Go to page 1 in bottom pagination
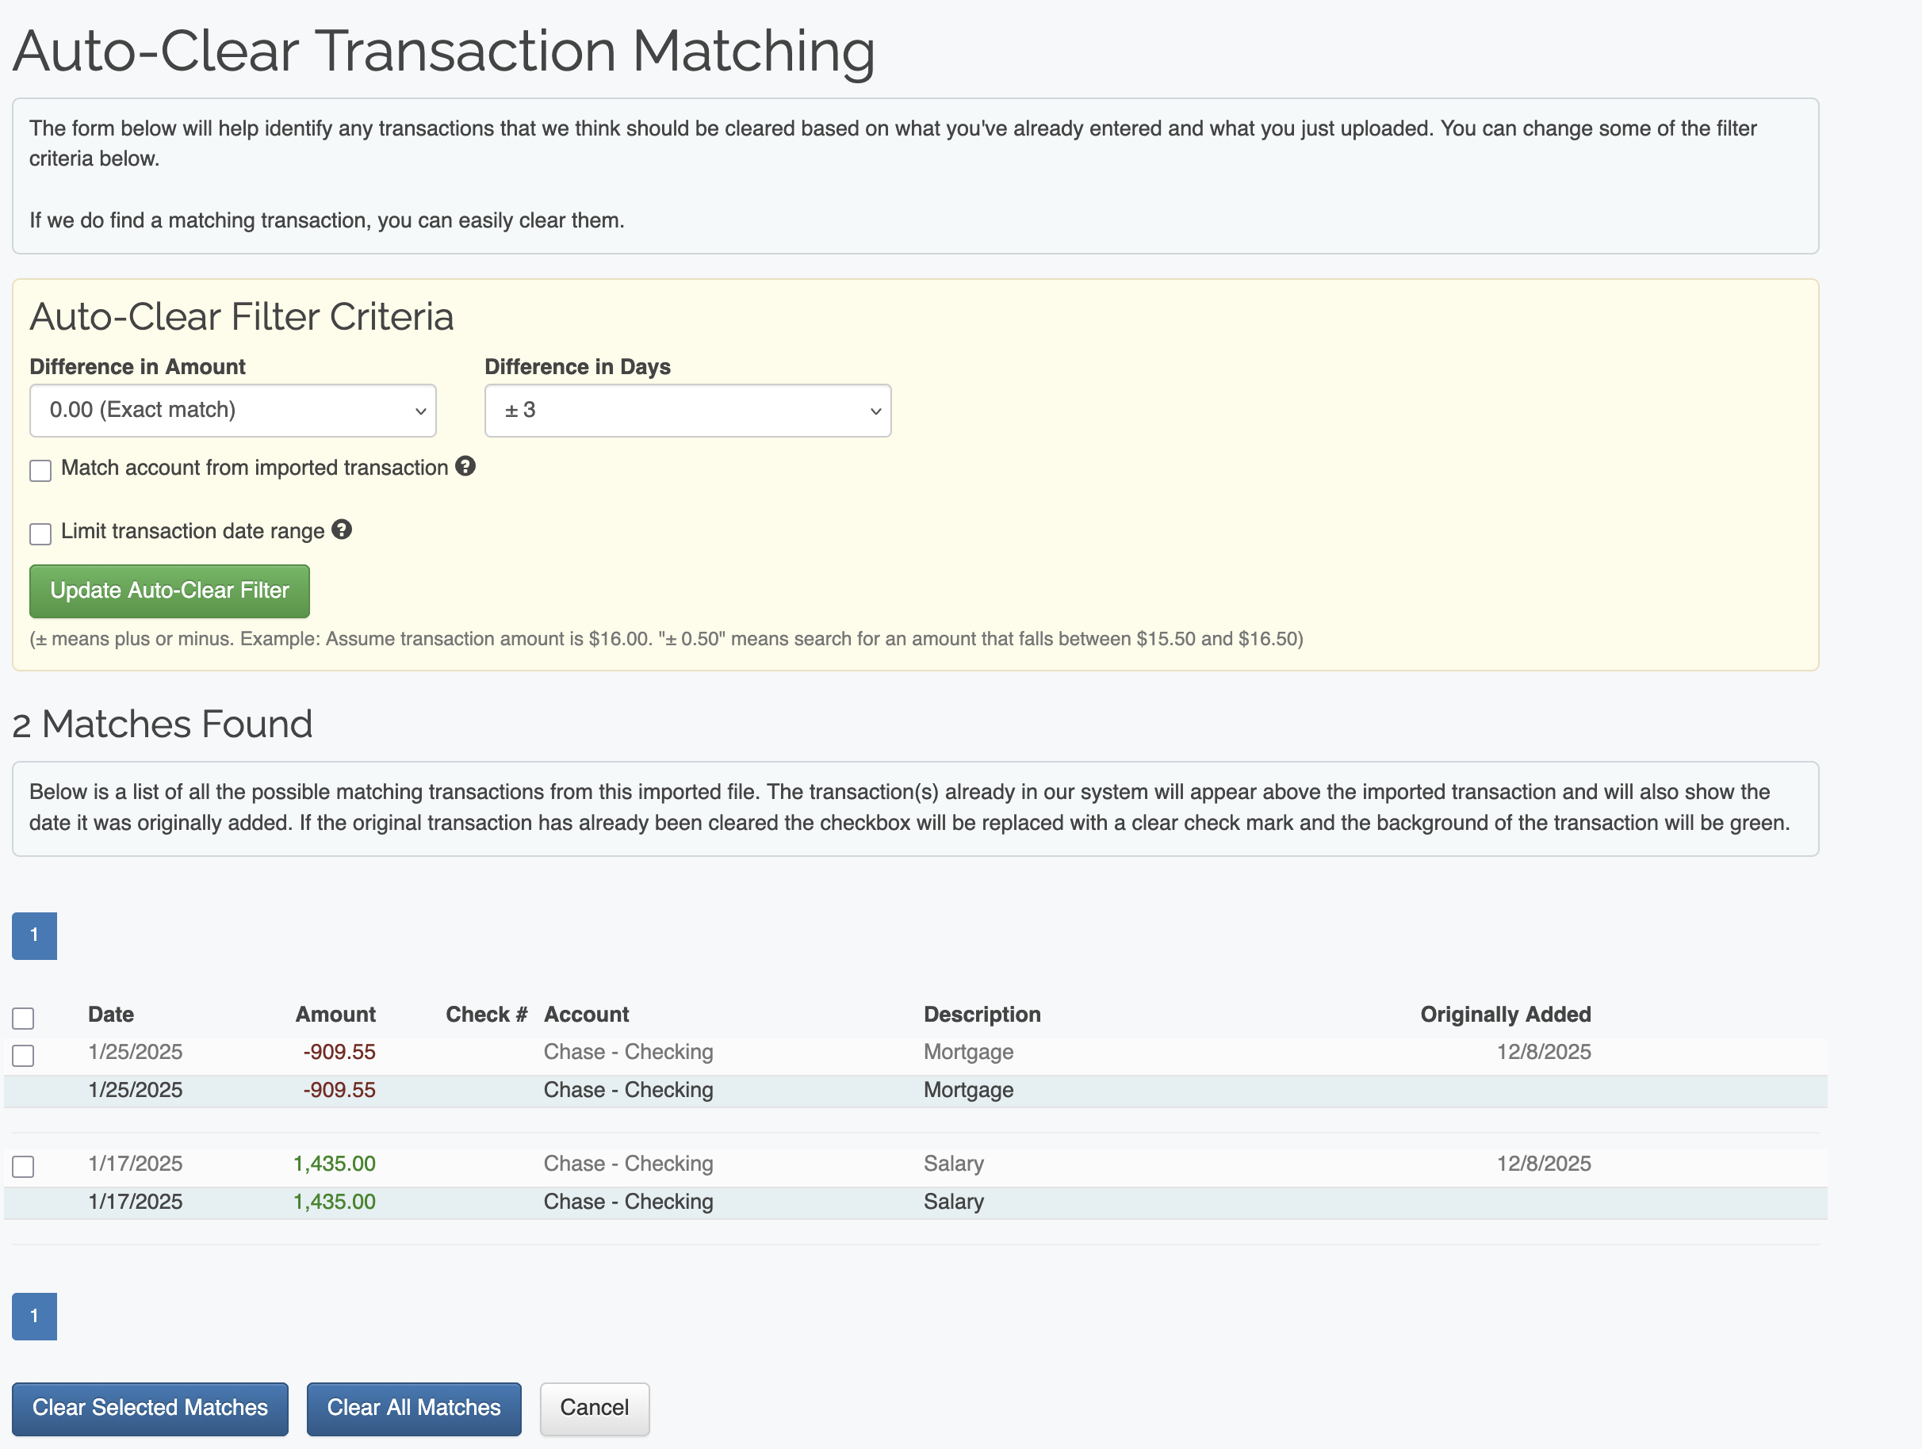 coord(34,1316)
